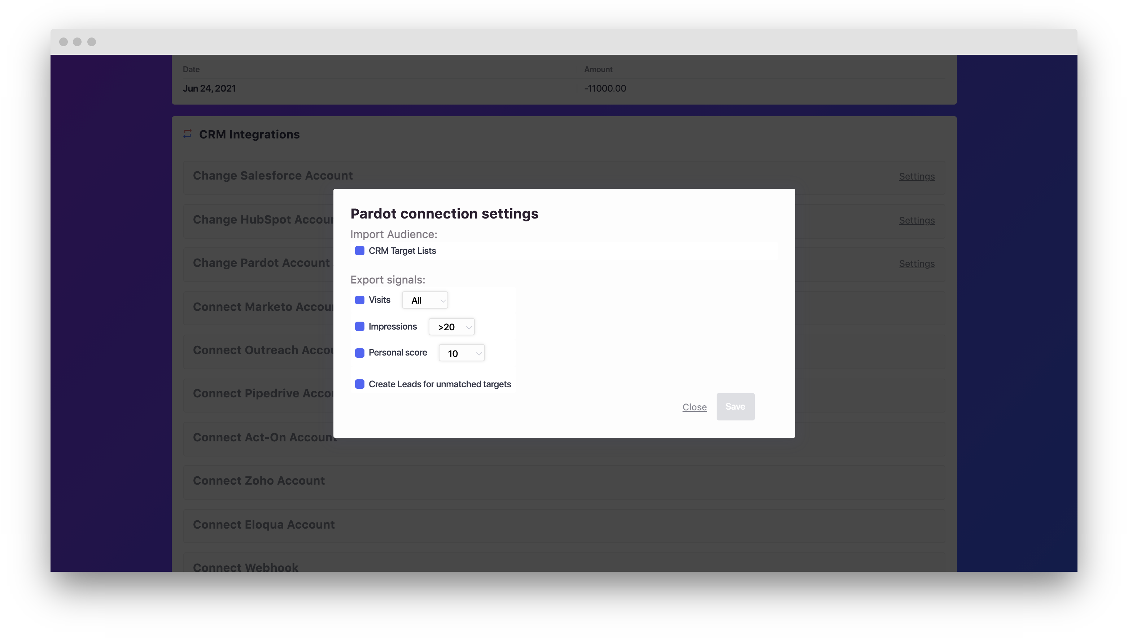Click Connect Act-On Account row
This screenshot has width=1128, height=644.
(x=264, y=437)
